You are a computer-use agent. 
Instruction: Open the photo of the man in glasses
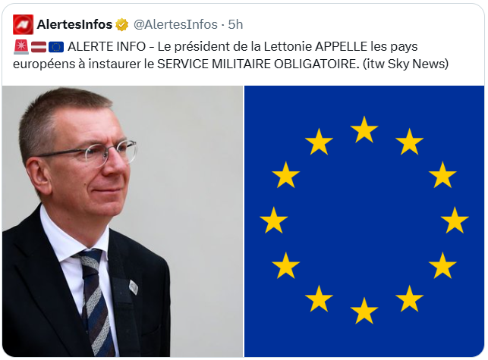coord(122,221)
